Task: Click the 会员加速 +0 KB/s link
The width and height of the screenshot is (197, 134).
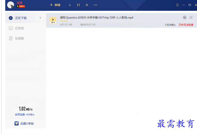Action: [x=25, y=114]
